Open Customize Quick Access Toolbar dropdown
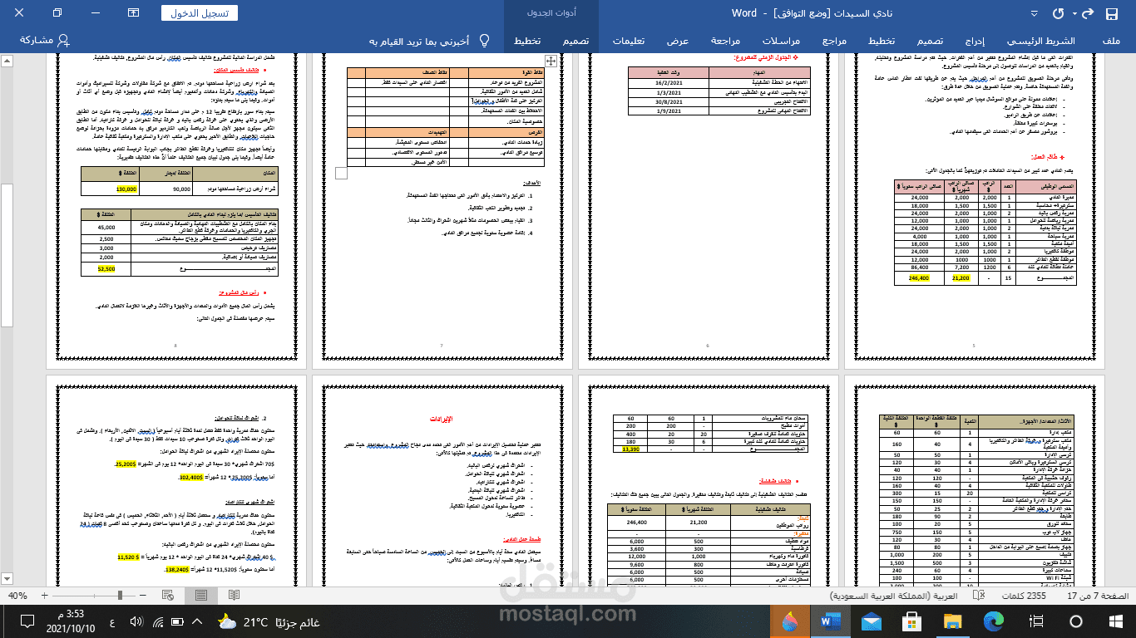 pyautogui.click(x=1036, y=14)
